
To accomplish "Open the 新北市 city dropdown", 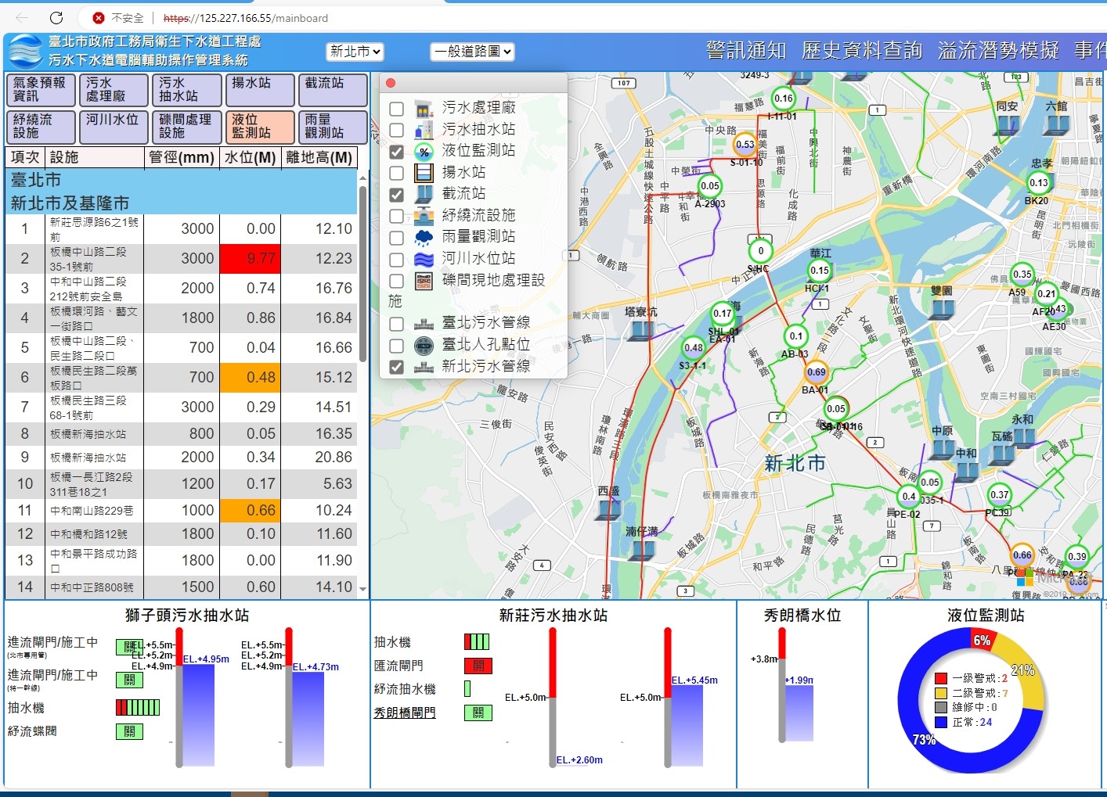I will 355,52.
